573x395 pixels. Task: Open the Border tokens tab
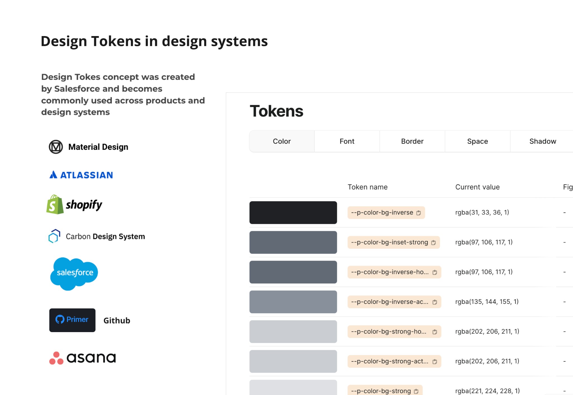(412, 141)
